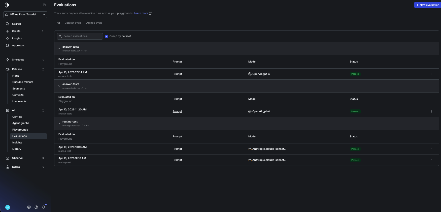Click the Observe chart icon
The width and height of the screenshot is (441, 212).
pyautogui.click(x=8, y=158)
